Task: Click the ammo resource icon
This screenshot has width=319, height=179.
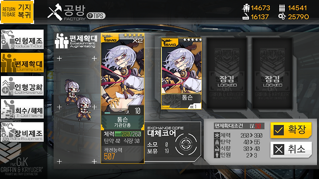Action: click(x=282, y=8)
